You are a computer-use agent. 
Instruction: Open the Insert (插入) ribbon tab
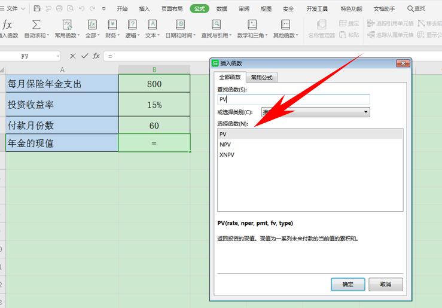[x=144, y=9]
